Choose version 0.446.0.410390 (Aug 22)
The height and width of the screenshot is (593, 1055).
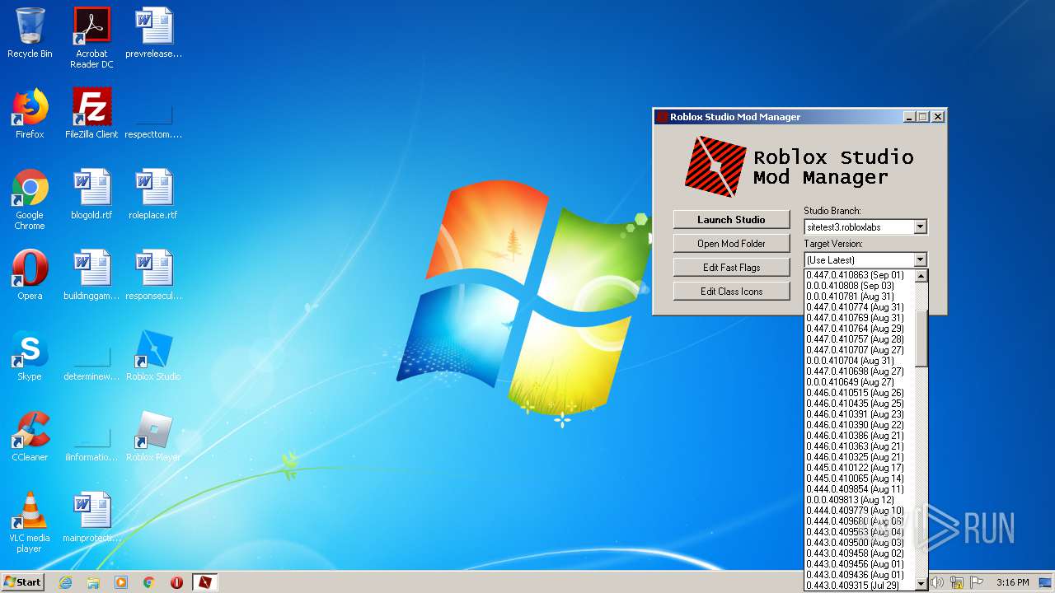[x=860, y=425]
